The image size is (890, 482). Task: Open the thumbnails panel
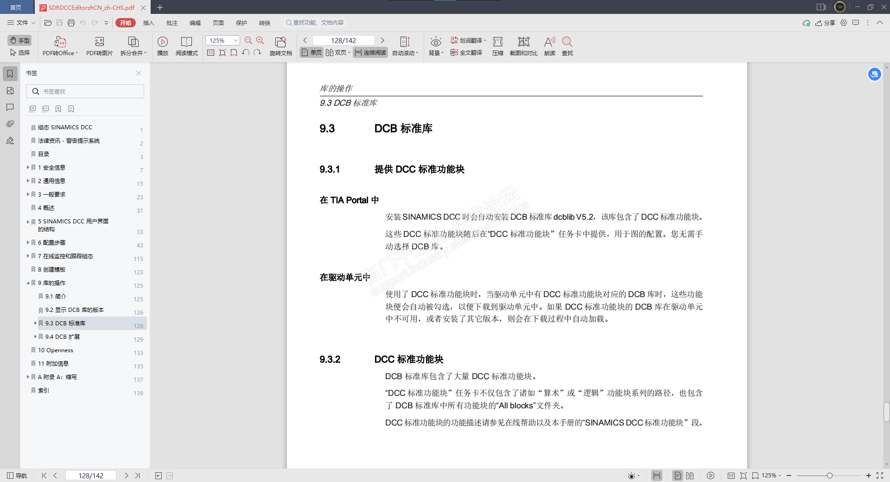pyautogui.click(x=10, y=90)
